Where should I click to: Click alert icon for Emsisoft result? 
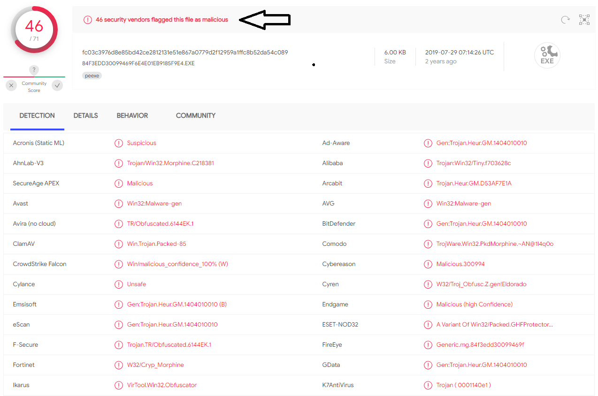coord(119,305)
